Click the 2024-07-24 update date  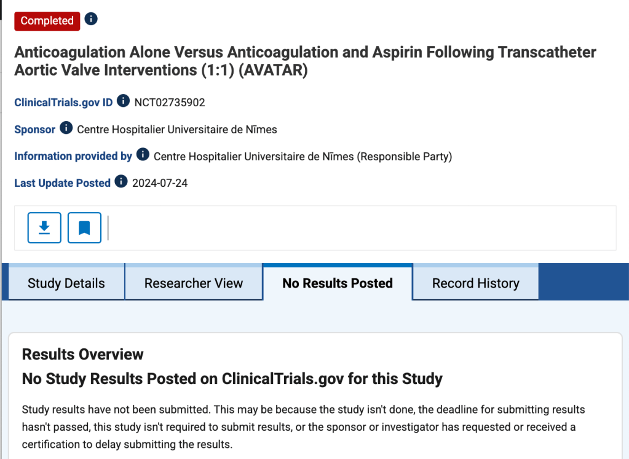160,183
